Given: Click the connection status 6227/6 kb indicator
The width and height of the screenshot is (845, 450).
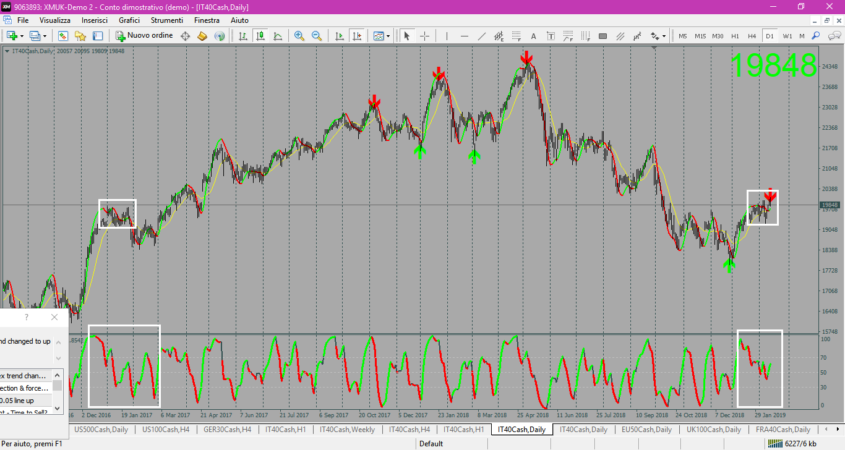Looking at the screenshot, I should (791, 443).
